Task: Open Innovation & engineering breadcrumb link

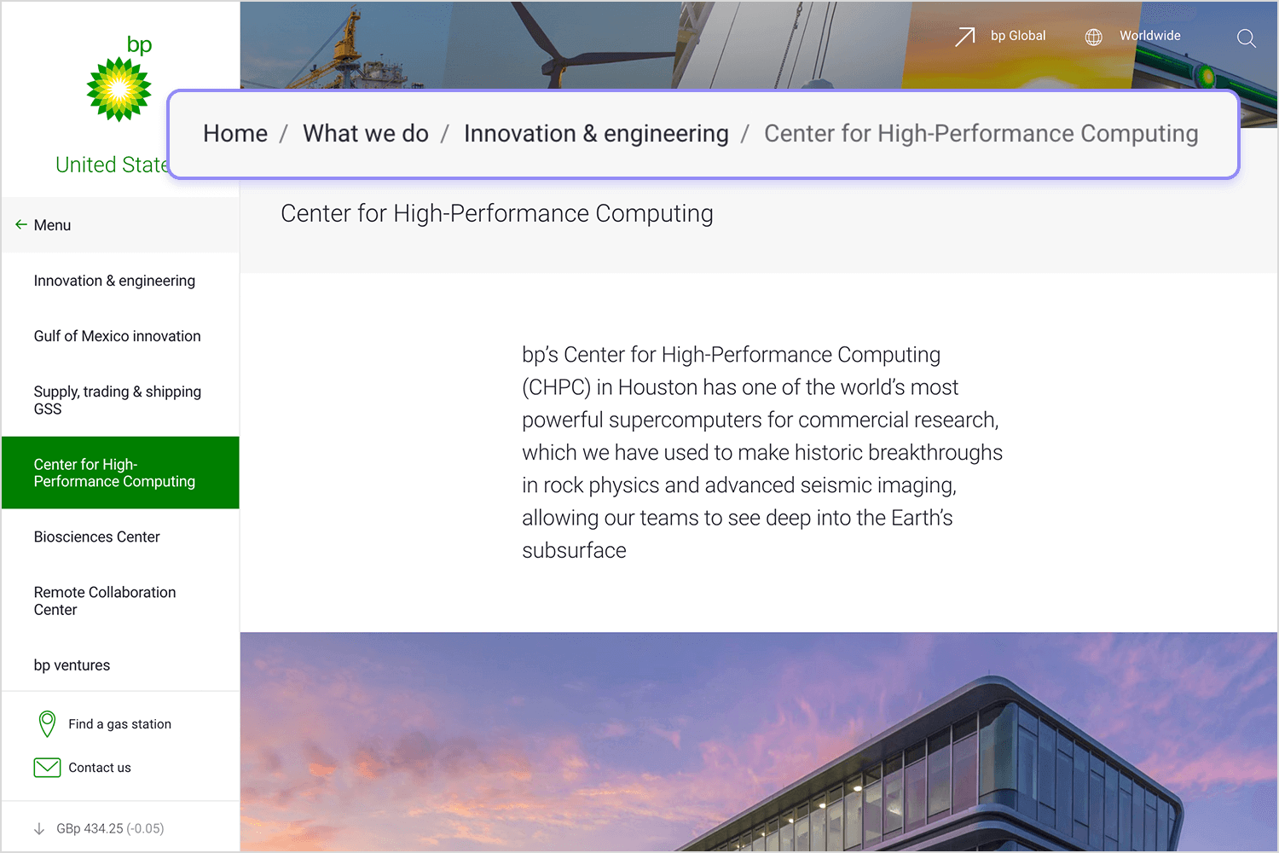Action: pos(596,134)
